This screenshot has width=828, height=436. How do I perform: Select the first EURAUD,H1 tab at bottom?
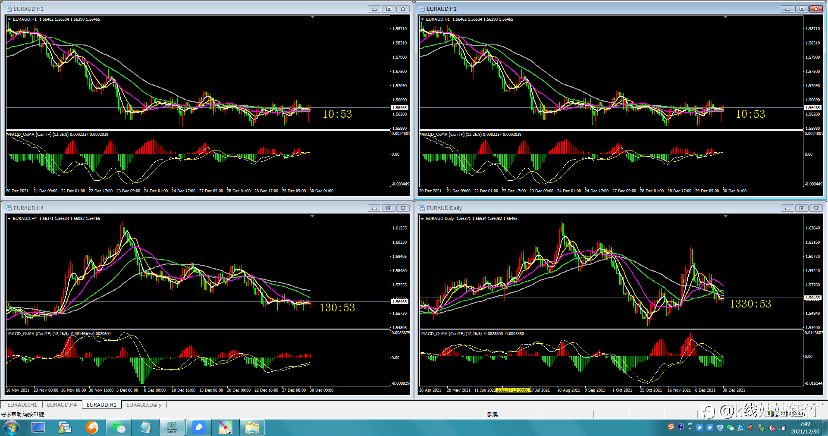click(22, 405)
